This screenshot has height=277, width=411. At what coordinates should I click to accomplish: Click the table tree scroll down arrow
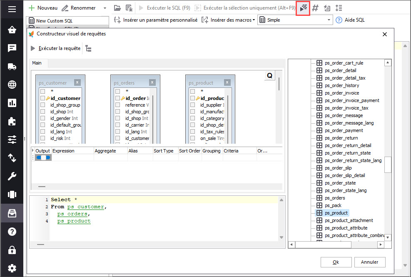coord(387,237)
